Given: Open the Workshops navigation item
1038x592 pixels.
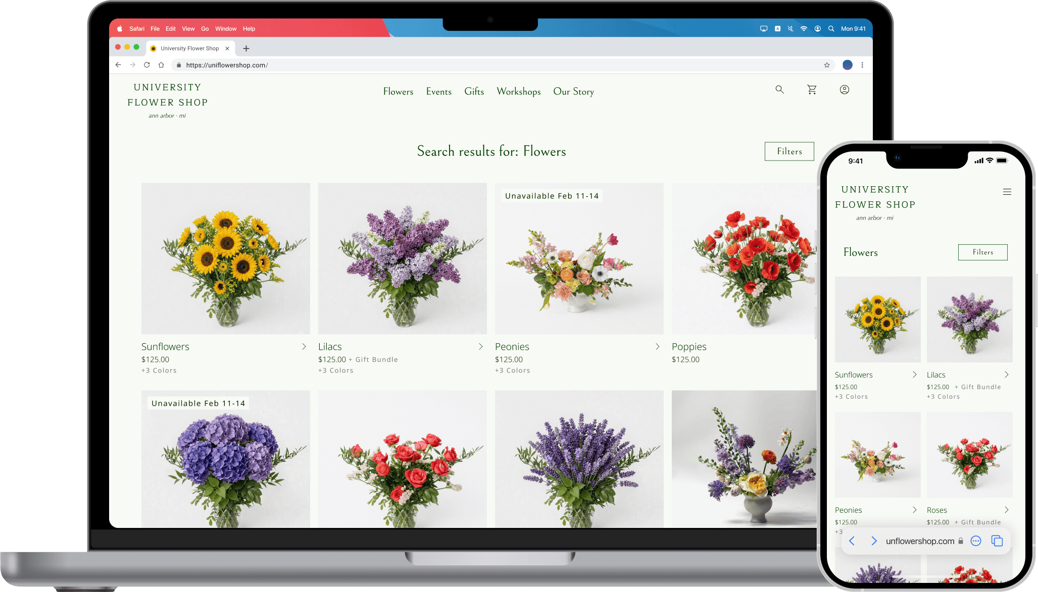Looking at the screenshot, I should tap(518, 91).
